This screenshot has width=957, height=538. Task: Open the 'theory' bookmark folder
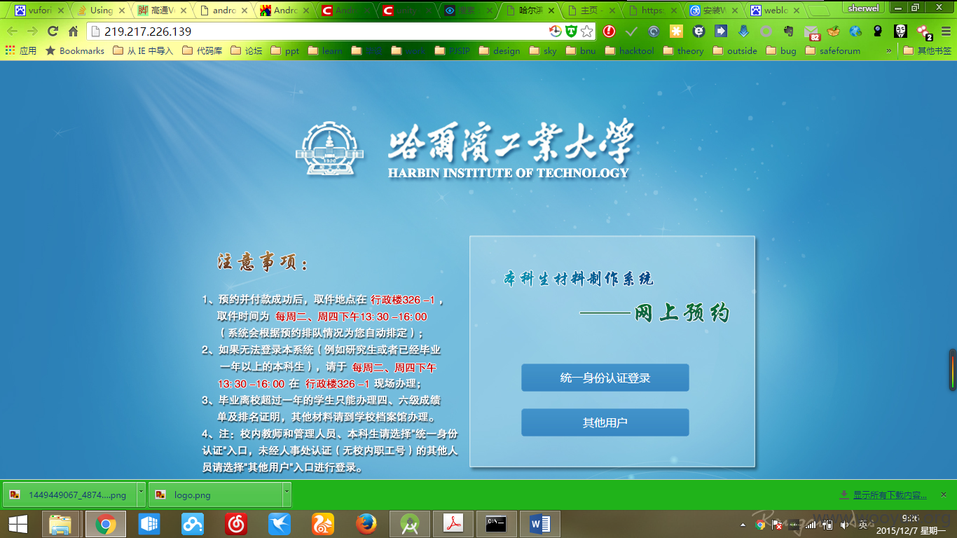[683, 50]
